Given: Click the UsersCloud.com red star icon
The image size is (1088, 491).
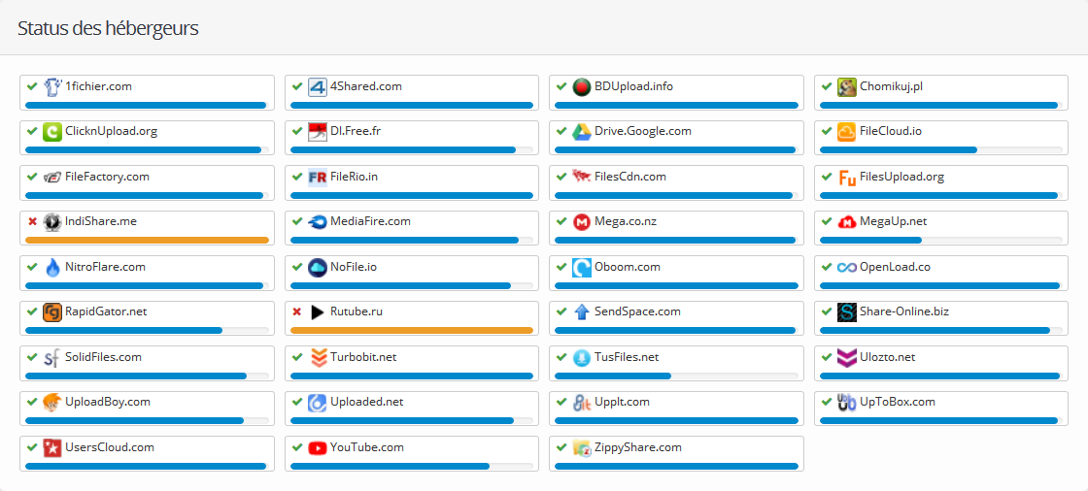Looking at the screenshot, I should coord(52,448).
